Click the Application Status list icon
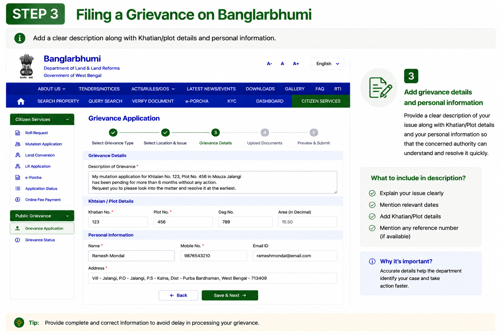502x335 pixels. point(18,188)
